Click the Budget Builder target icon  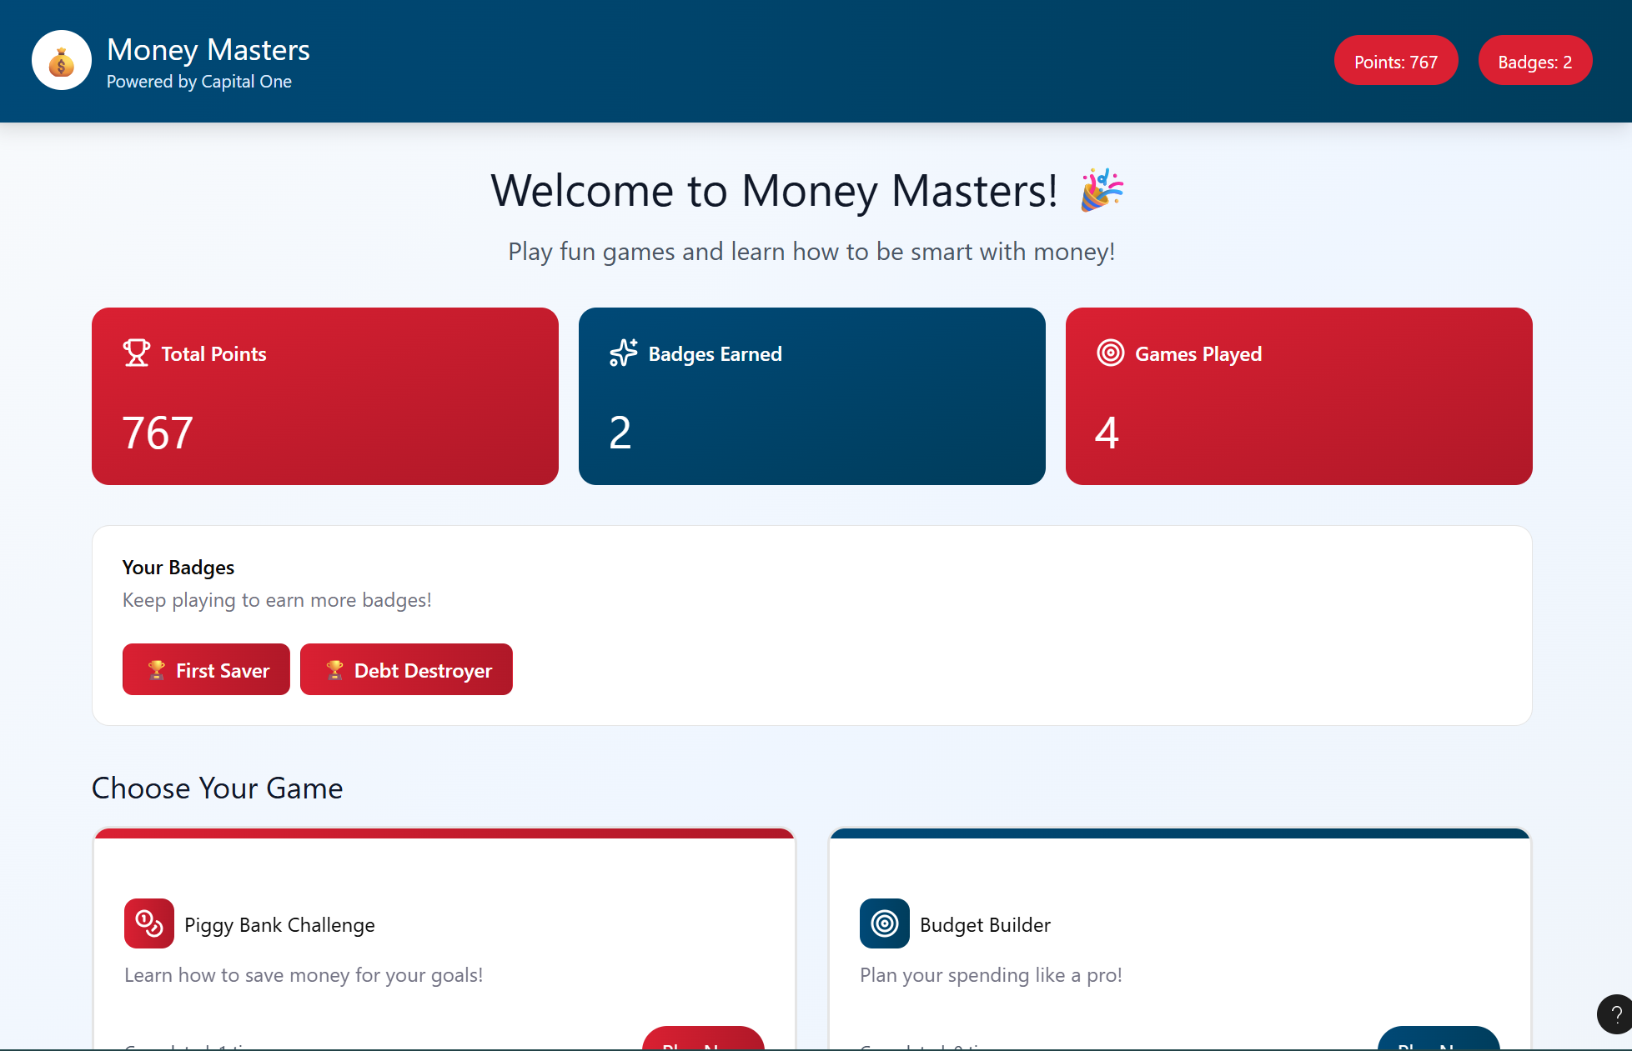point(884,923)
